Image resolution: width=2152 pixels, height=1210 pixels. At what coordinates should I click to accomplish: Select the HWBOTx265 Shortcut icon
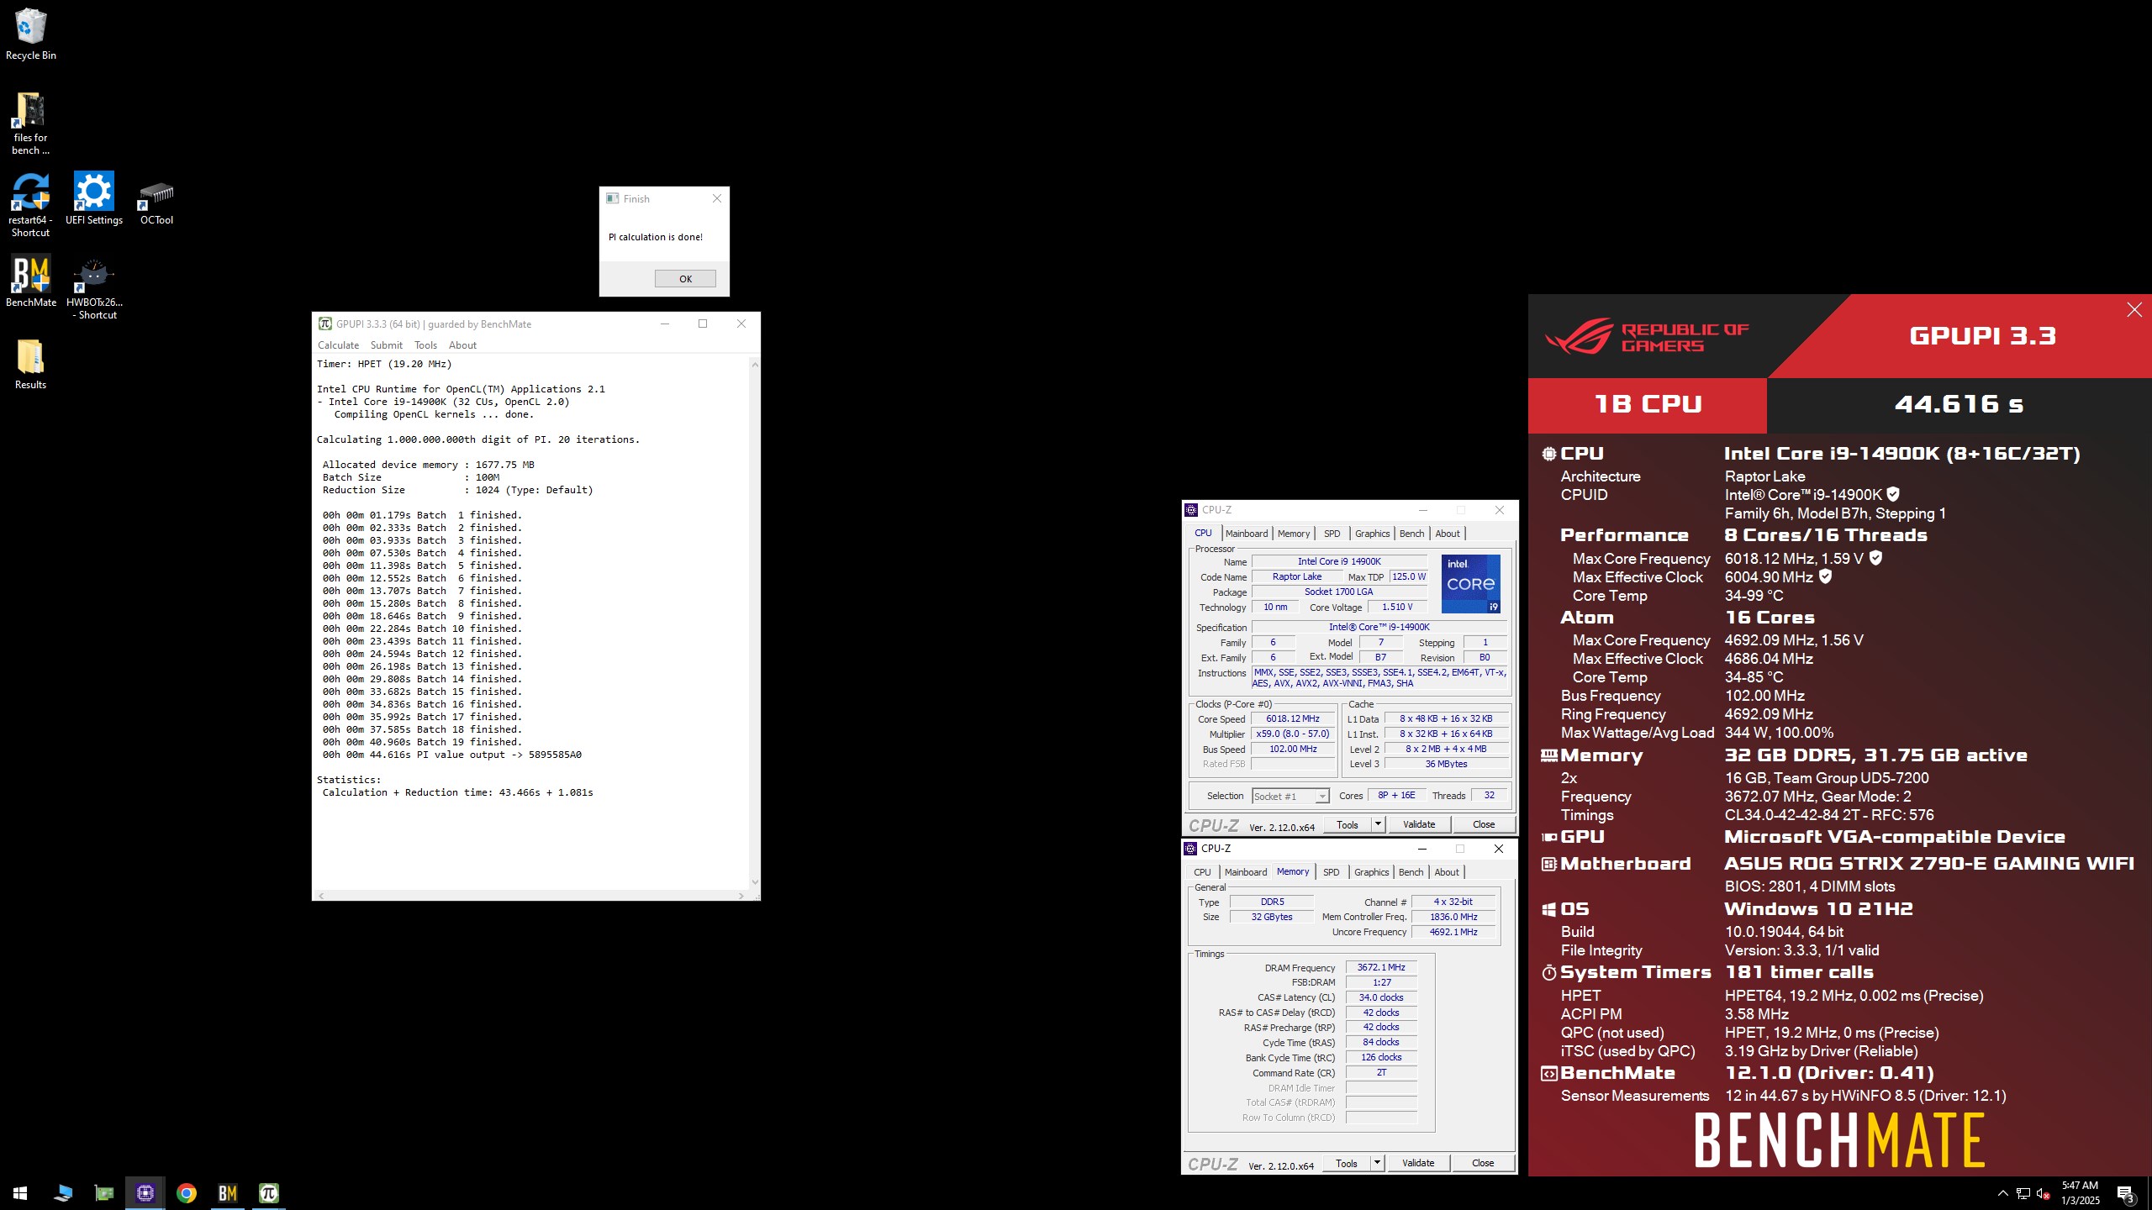[x=94, y=289]
